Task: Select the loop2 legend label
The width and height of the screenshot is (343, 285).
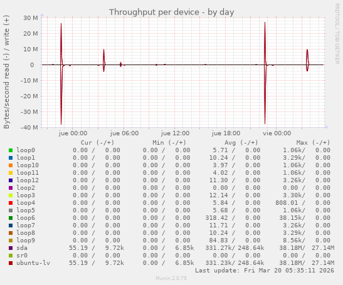Action: click(26, 187)
